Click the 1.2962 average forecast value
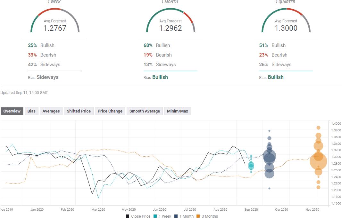The width and height of the screenshot is (342, 218). coord(170,28)
